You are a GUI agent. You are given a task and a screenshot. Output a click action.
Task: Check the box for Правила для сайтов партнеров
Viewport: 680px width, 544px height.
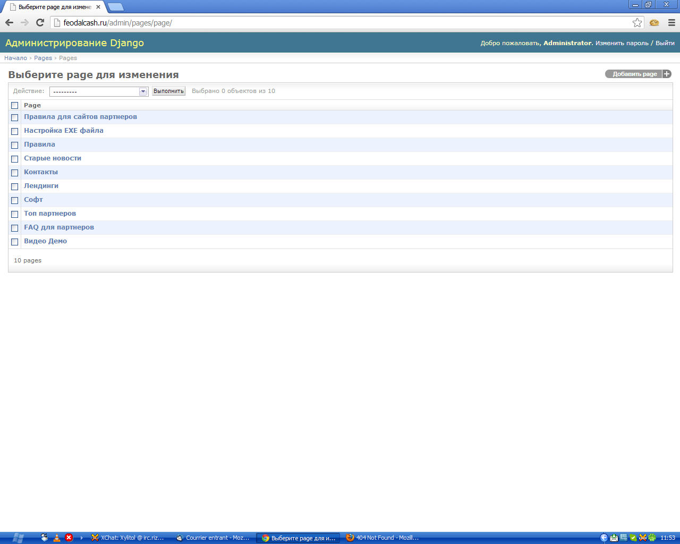tap(14, 117)
